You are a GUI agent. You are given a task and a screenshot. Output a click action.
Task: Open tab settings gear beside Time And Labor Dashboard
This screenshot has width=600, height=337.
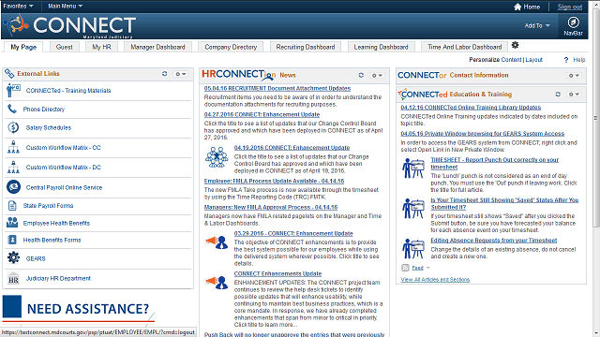pos(515,45)
